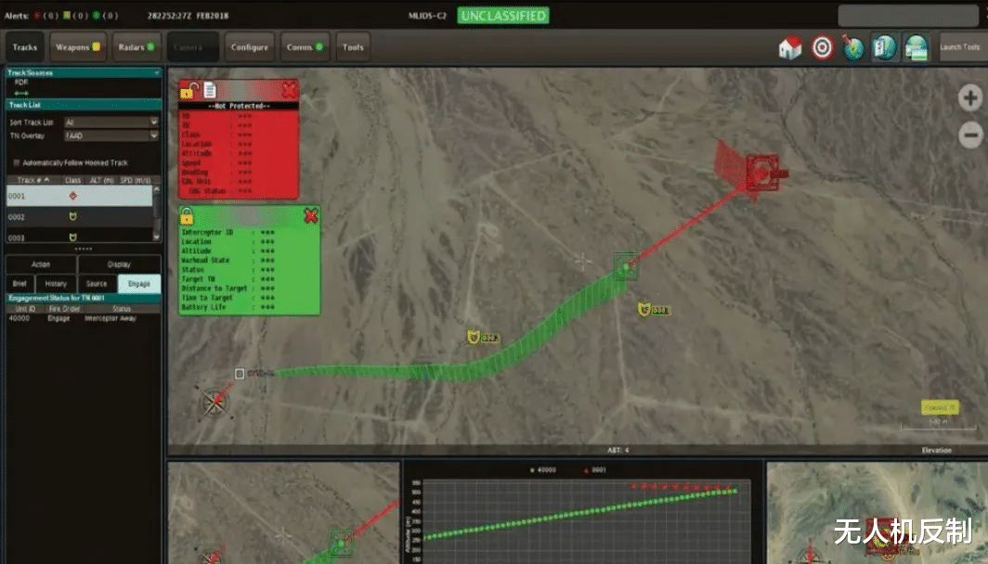Click the track list scrollbar down arrow

pos(157,237)
